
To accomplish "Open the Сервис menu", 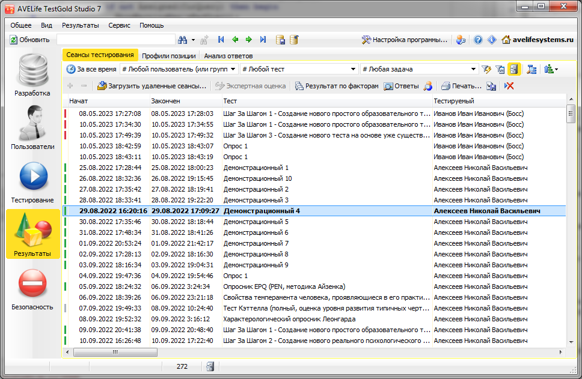I will 119,25.
